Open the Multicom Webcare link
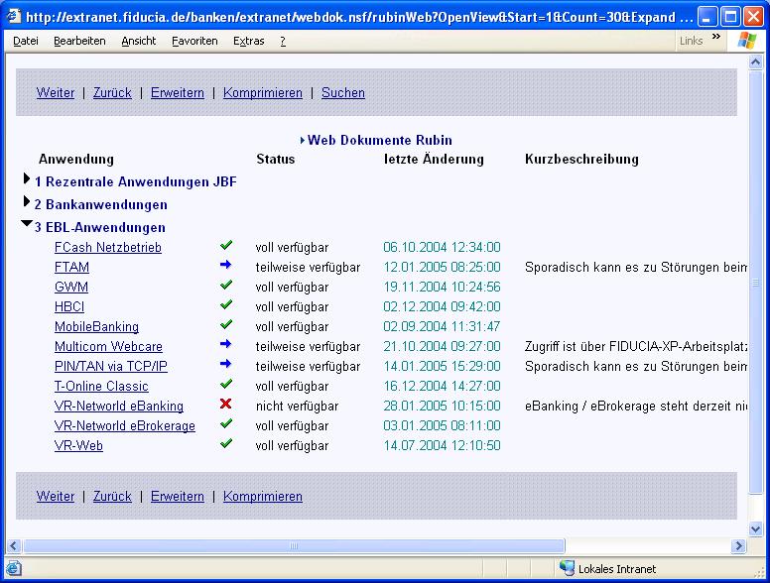The width and height of the screenshot is (770, 583). pos(108,346)
